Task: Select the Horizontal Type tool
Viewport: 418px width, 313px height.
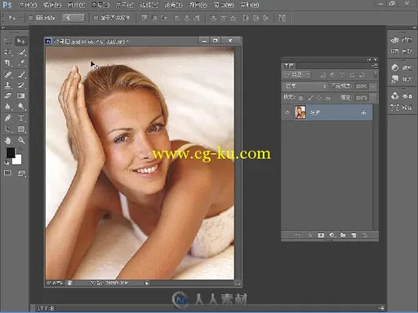Action: pos(21,118)
